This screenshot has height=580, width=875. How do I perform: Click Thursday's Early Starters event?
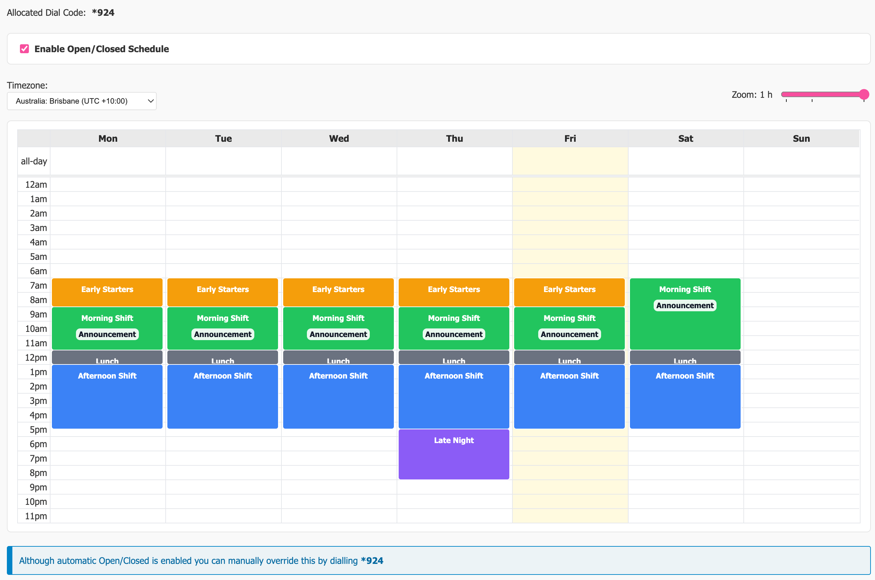(454, 292)
